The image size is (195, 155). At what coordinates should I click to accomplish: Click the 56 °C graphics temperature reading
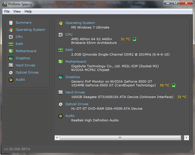pos(164,85)
